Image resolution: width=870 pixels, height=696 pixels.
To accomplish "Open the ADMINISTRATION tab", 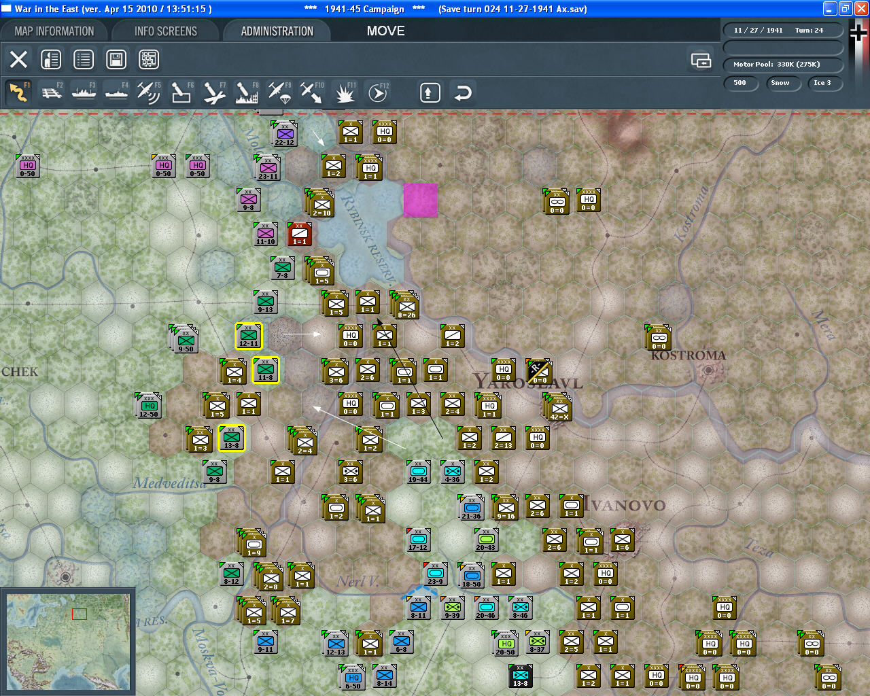I will point(277,31).
